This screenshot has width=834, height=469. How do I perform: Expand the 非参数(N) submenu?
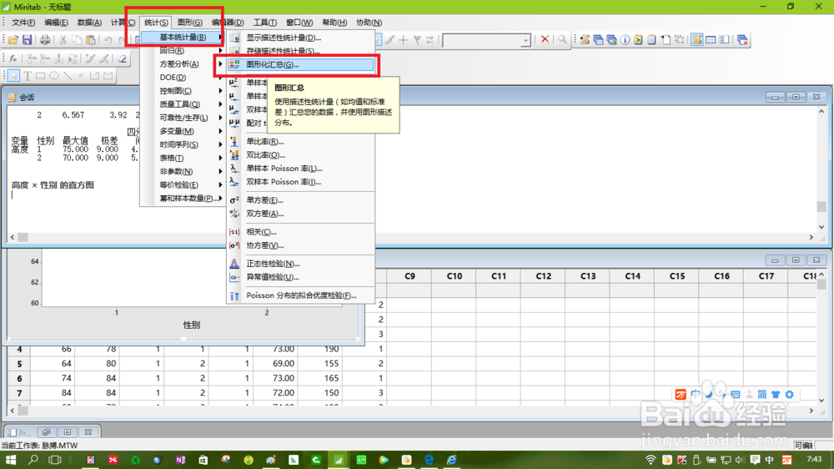tap(183, 171)
